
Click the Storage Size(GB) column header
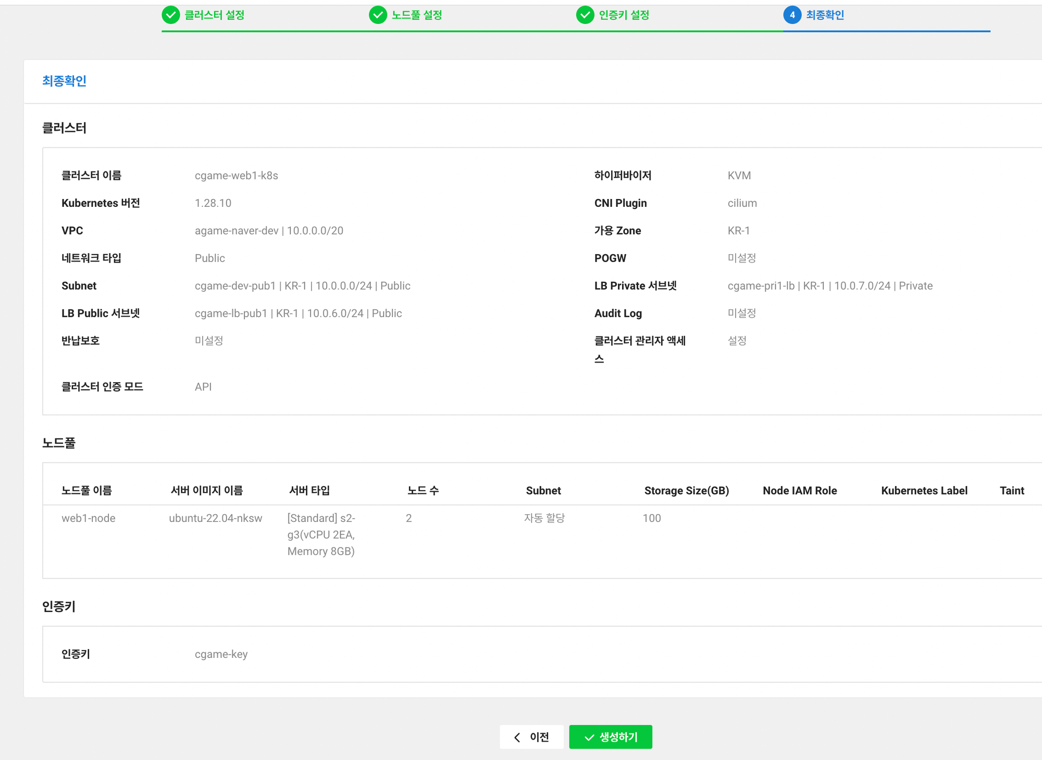tap(686, 491)
